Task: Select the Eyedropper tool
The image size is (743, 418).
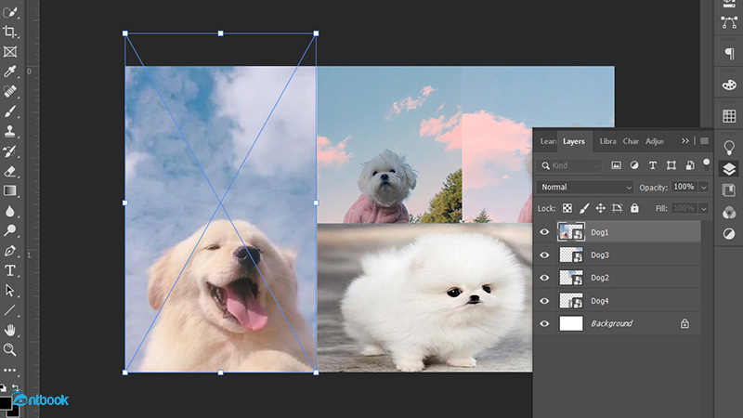Action: (x=9, y=72)
